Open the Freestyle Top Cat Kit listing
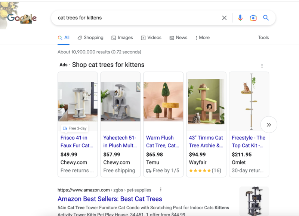The width and height of the screenshot is (299, 216). tap(248, 141)
